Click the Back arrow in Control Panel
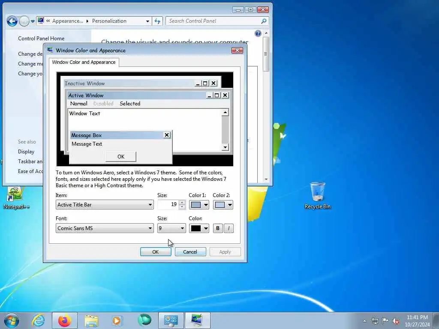 pyautogui.click(x=12, y=21)
